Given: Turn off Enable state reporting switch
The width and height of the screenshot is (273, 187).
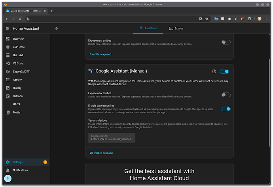Looking at the screenshot, I should click(226, 109).
